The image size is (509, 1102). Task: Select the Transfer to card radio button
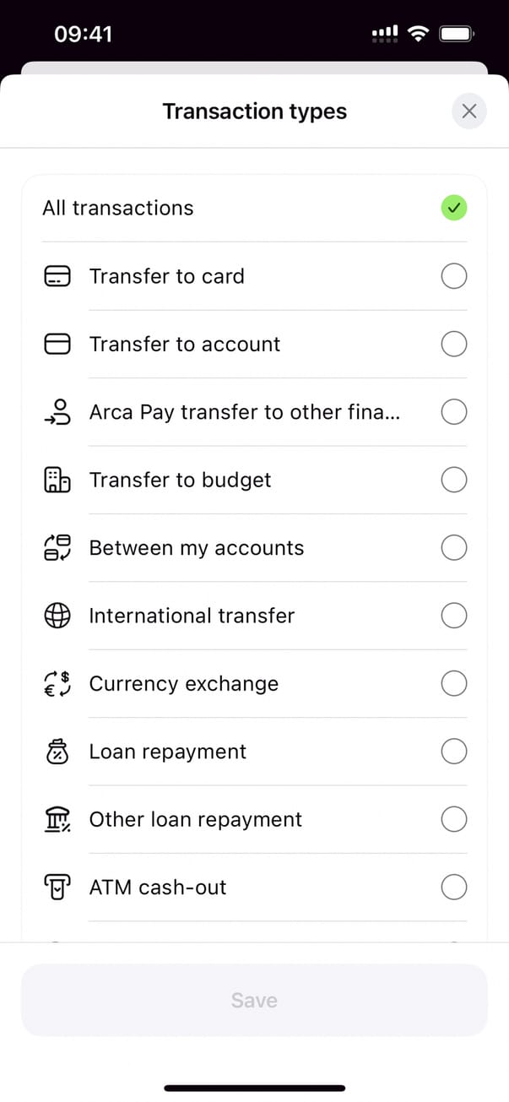click(454, 276)
